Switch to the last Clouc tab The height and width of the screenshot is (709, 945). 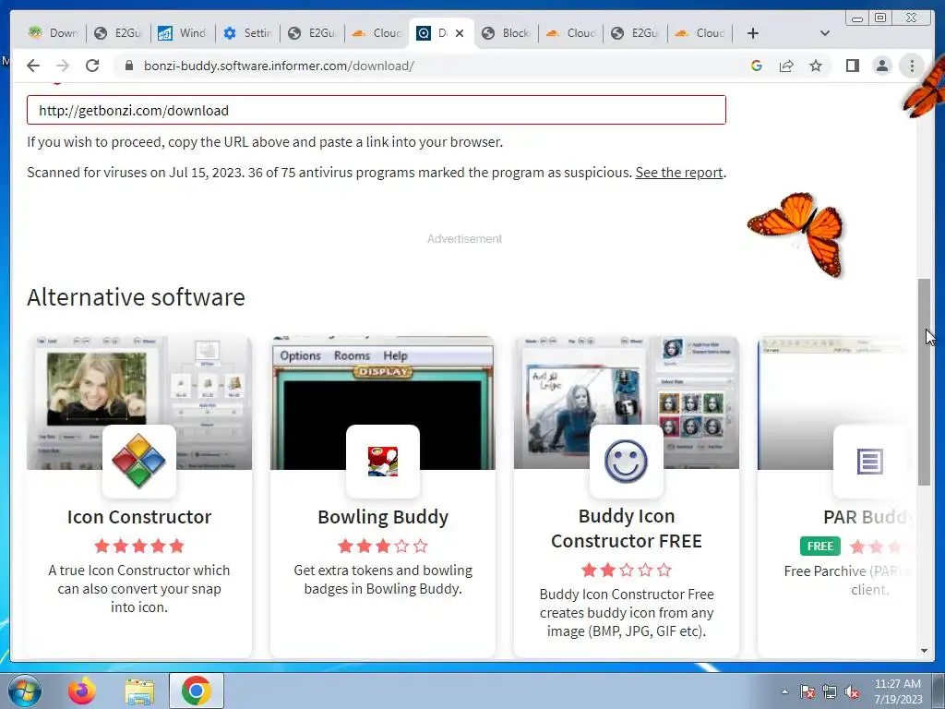click(x=700, y=33)
